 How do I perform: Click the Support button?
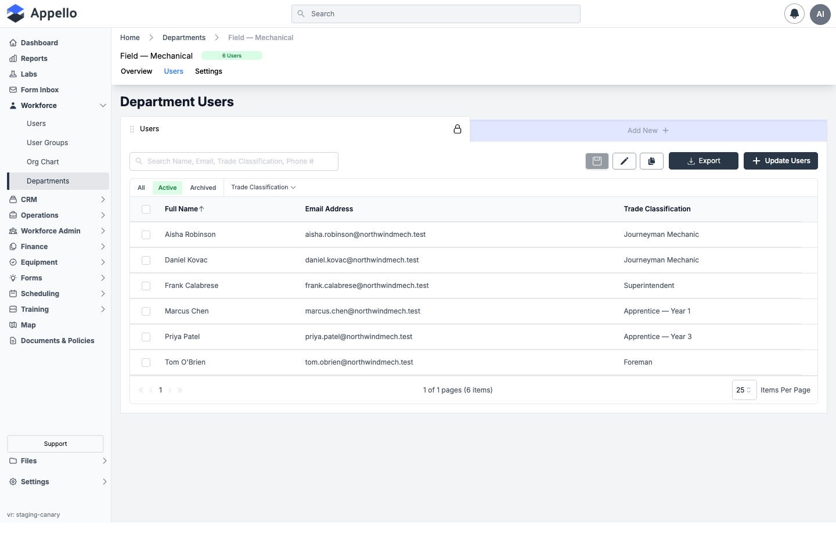(55, 444)
